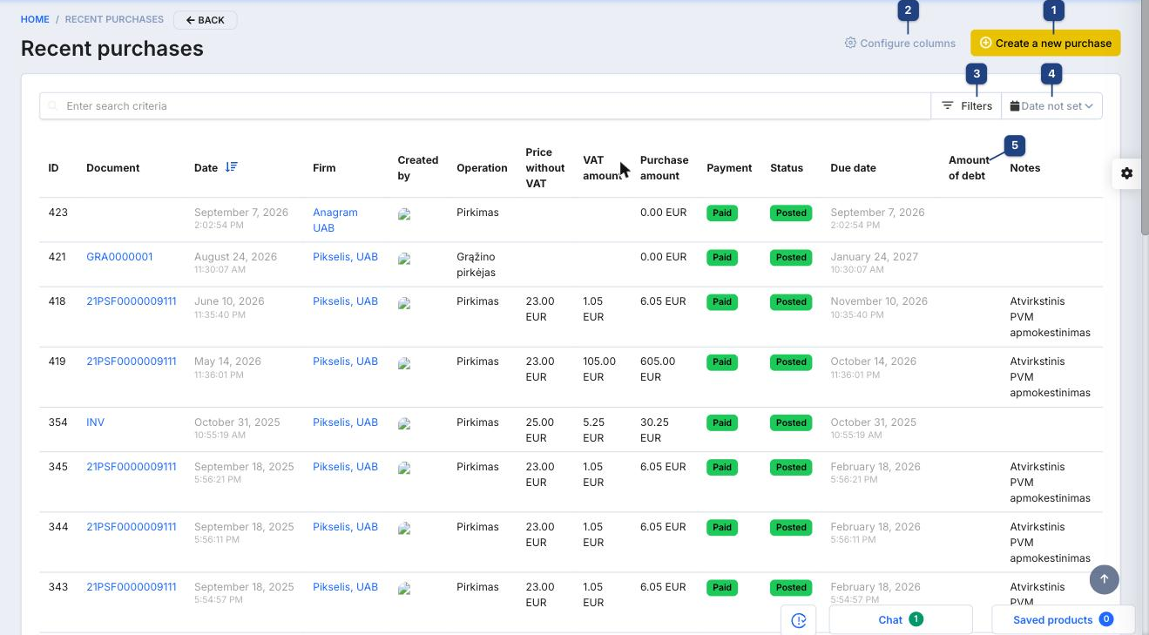This screenshot has width=1149, height=635.
Task: Expand the Date not set dropdown
Action: tap(1051, 106)
